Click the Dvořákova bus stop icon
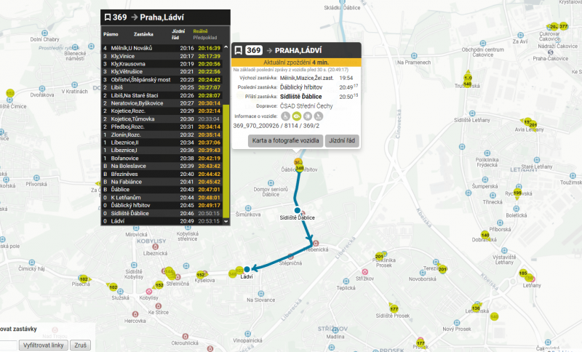Image resolution: width=582 pixels, height=352 pixels. tap(42, 89)
